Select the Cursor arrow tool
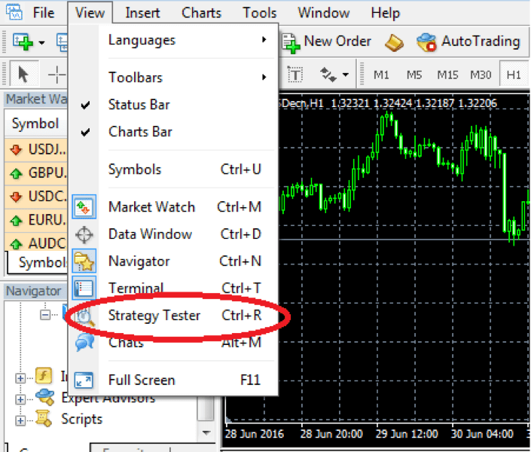This screenshot has height=452, width=531. tap(23, 75)
